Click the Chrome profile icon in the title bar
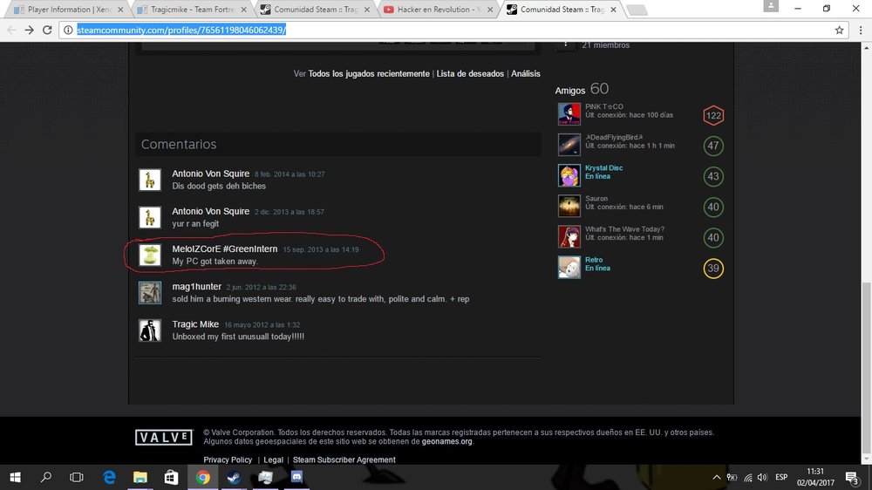Screen dimensions: 872x490 pyautogui.click(x=771, y=5)
